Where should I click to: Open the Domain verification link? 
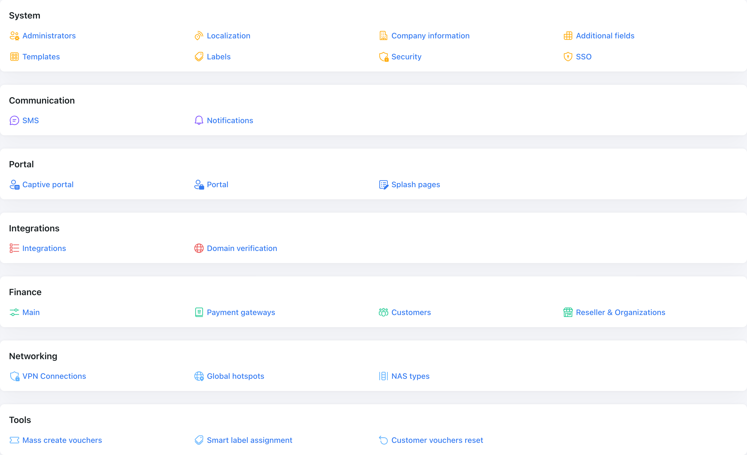coord(242,248)
